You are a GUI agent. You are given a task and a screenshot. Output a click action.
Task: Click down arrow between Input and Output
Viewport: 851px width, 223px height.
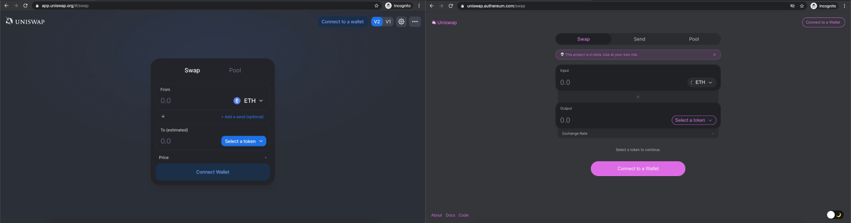638,96
